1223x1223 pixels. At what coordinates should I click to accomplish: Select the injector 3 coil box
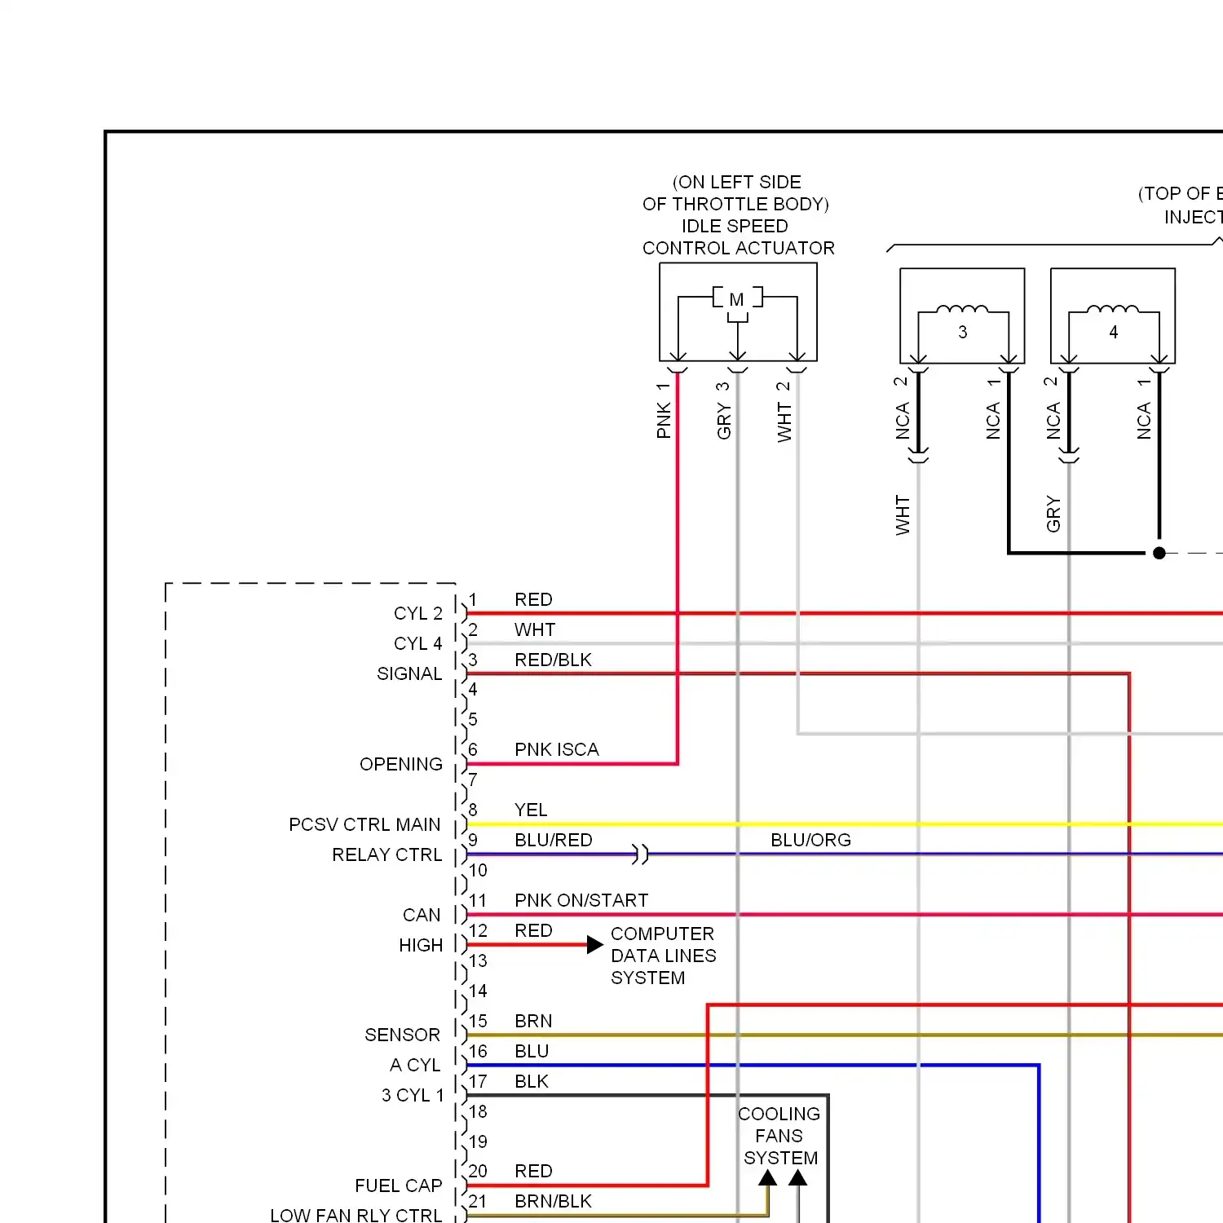962,316
